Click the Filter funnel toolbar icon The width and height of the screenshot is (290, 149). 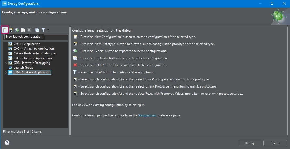[43, 30]
